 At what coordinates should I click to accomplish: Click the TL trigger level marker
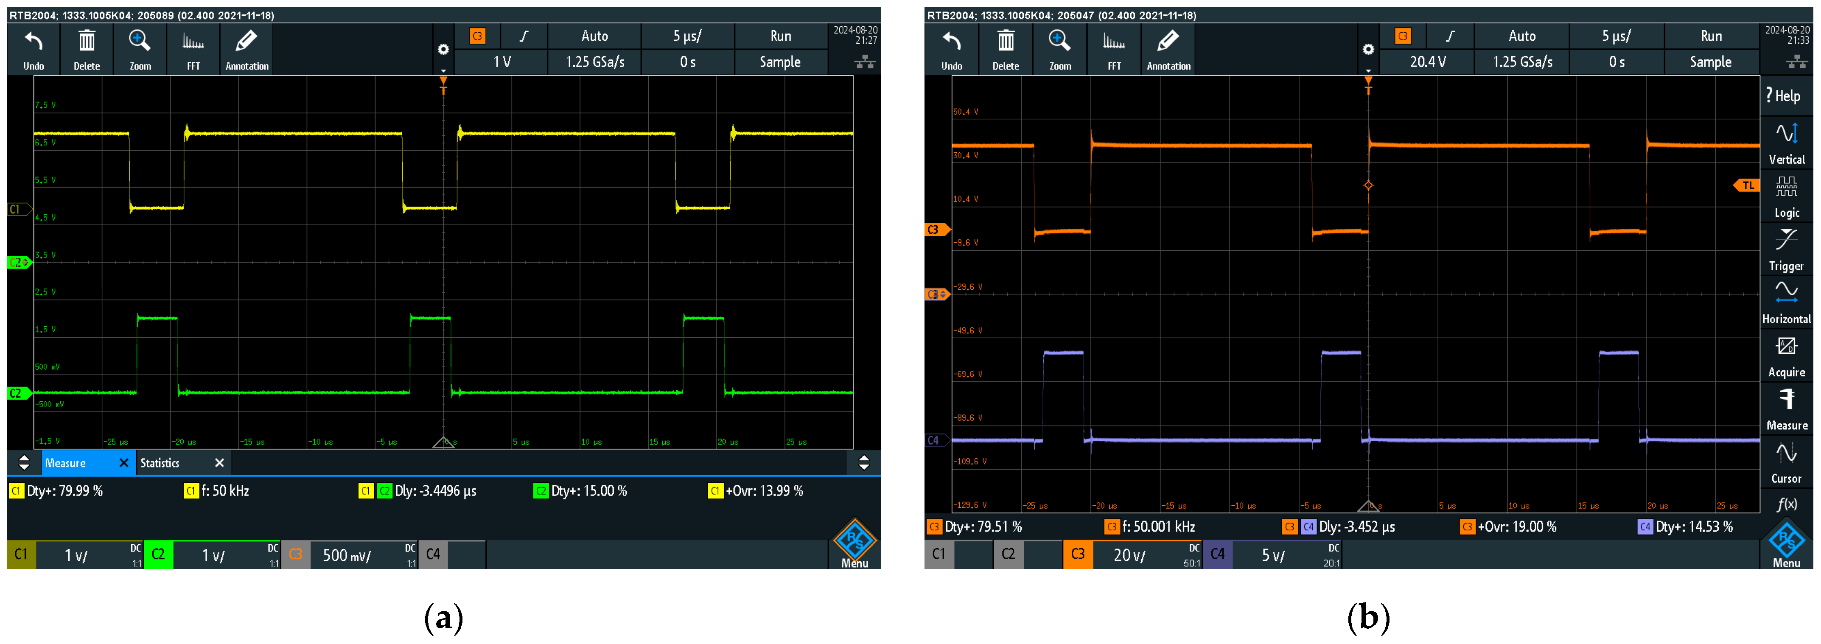[1747, 185]
